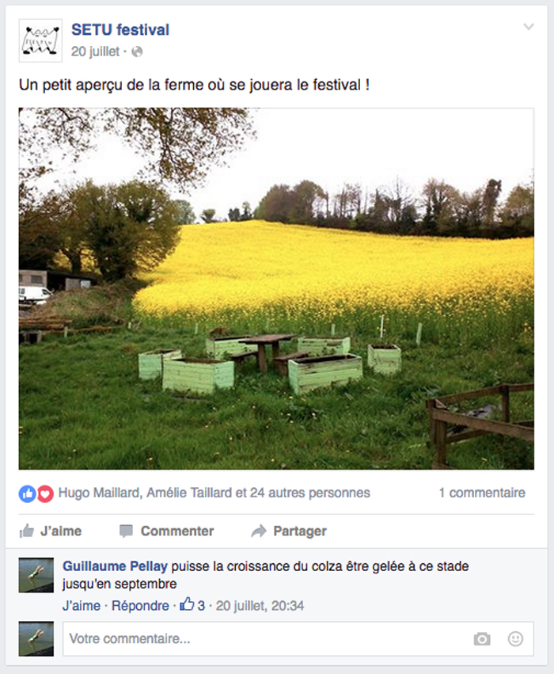Like the comment via J'aime link
Screen dimensions: 554x674
click(82, 606)
